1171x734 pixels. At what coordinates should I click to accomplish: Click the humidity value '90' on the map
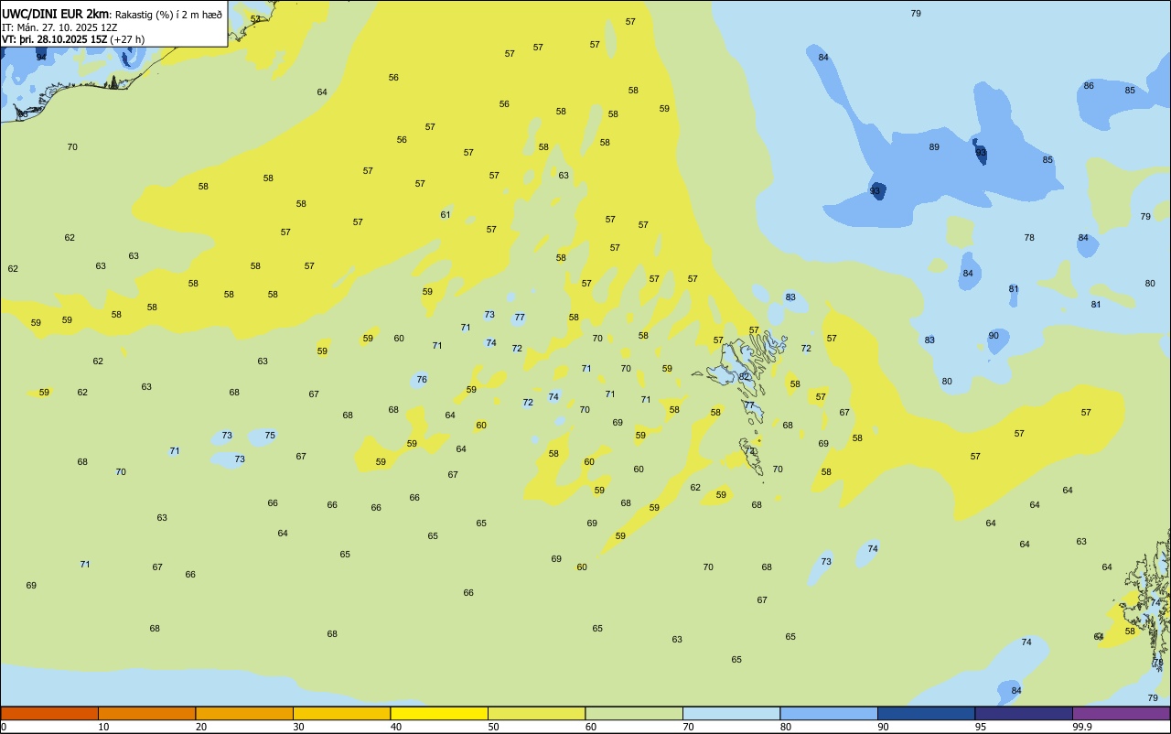point(994,336)
